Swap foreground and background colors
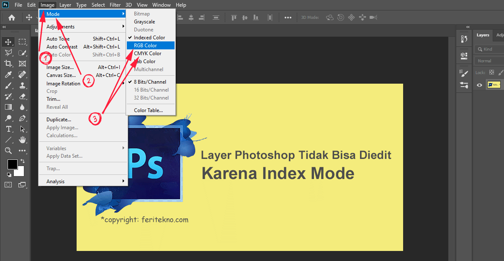This screenshot has height=261, width=504. pyautogui.click(x=22, y=161)
